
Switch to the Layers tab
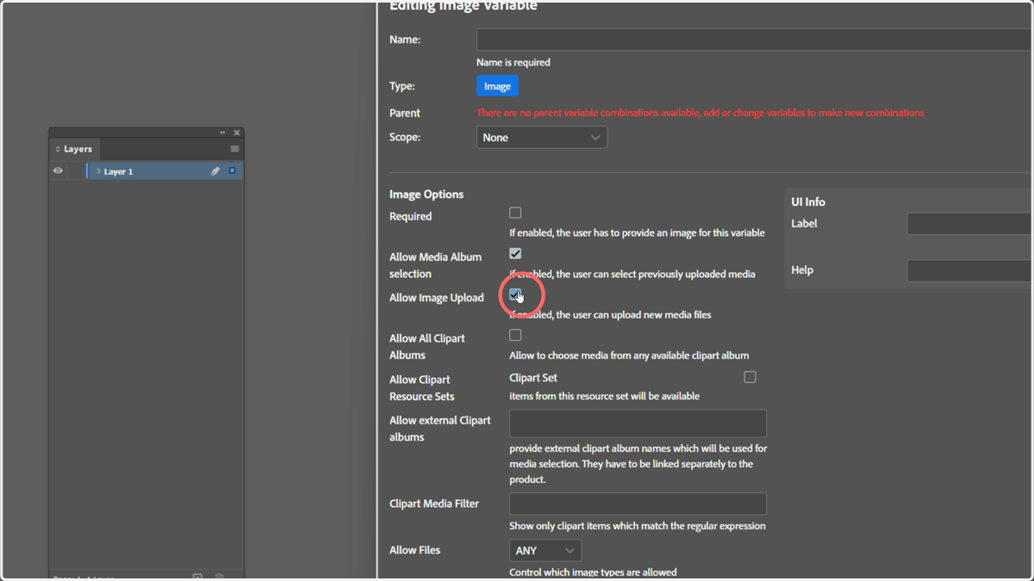(75, 149)
